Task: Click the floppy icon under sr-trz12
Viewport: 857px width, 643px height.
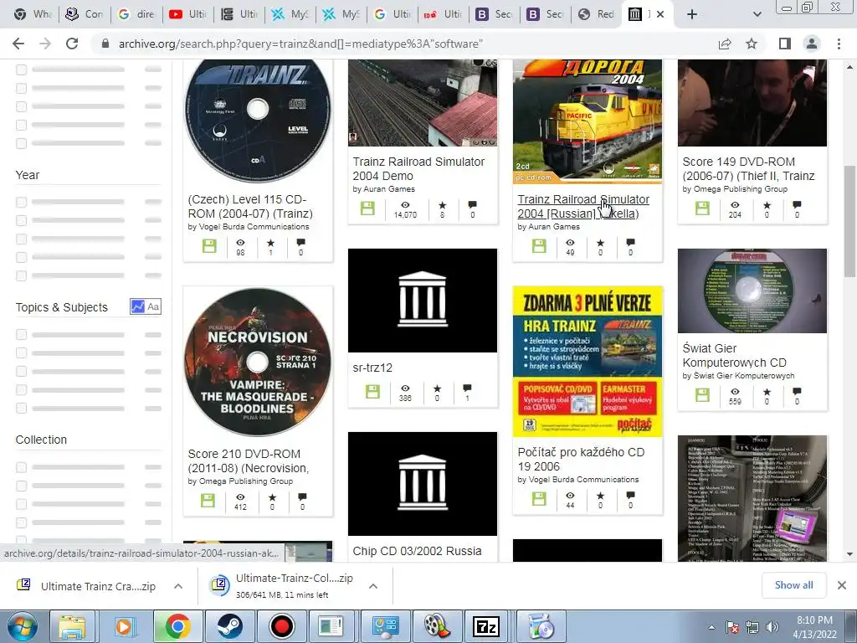Action: (372, 392)
